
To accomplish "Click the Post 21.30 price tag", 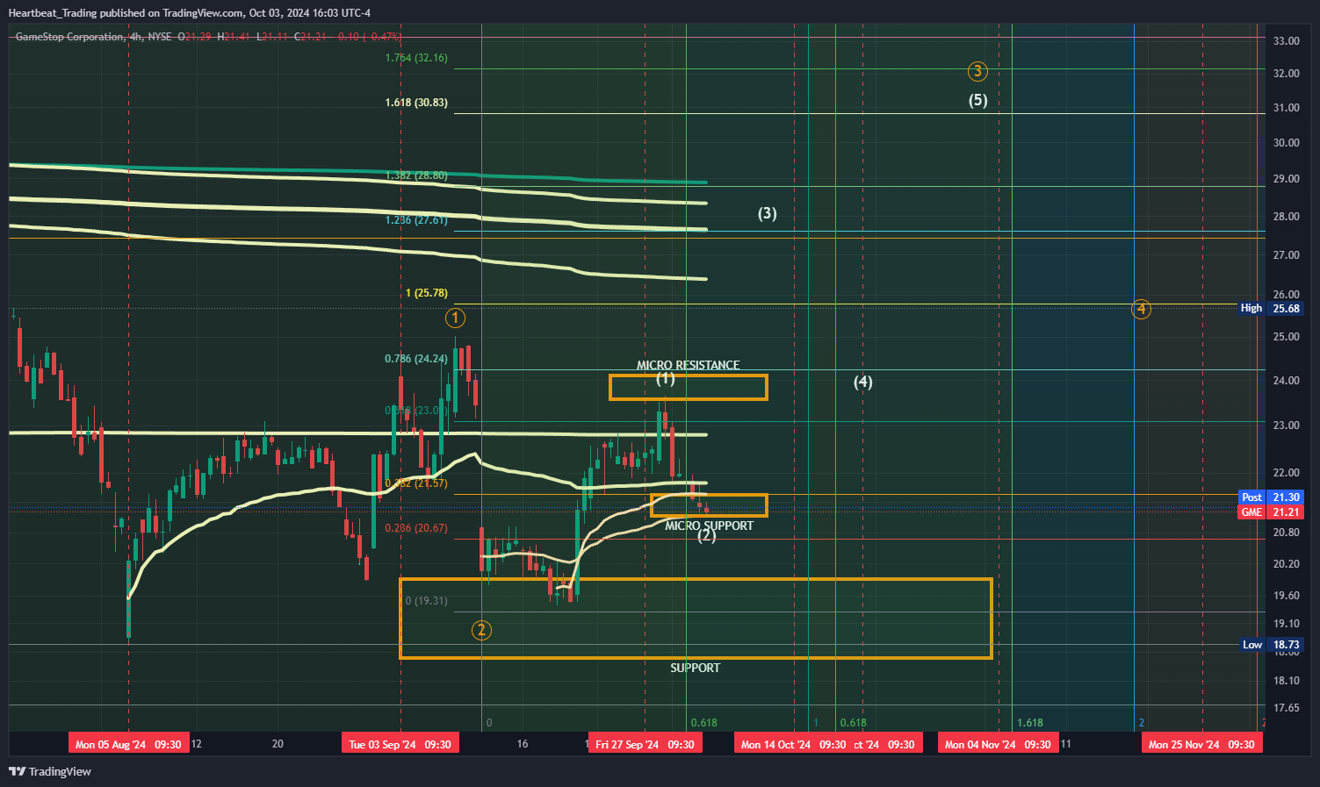I will (1271, 497).
